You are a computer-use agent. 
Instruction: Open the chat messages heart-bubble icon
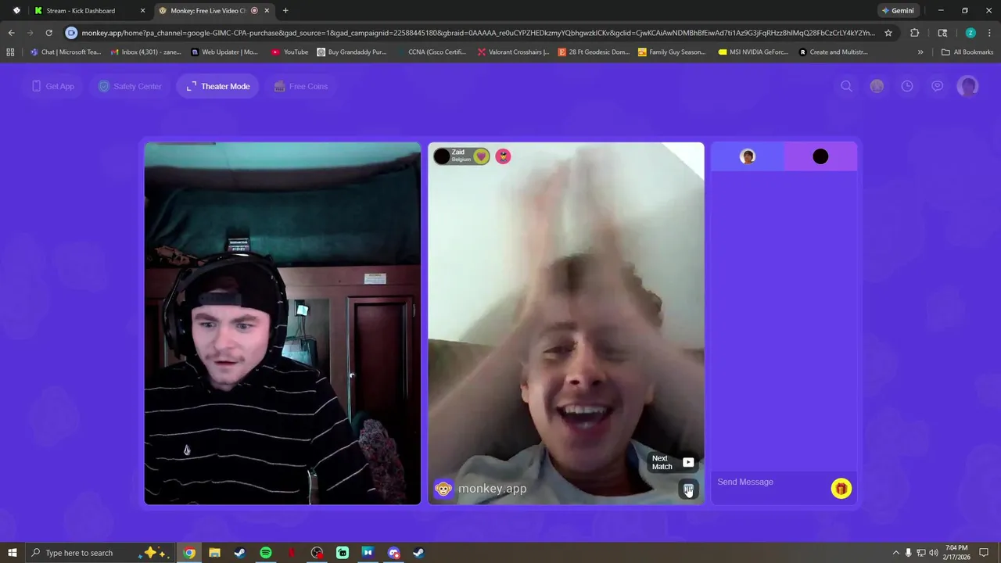tap(937, 86)
